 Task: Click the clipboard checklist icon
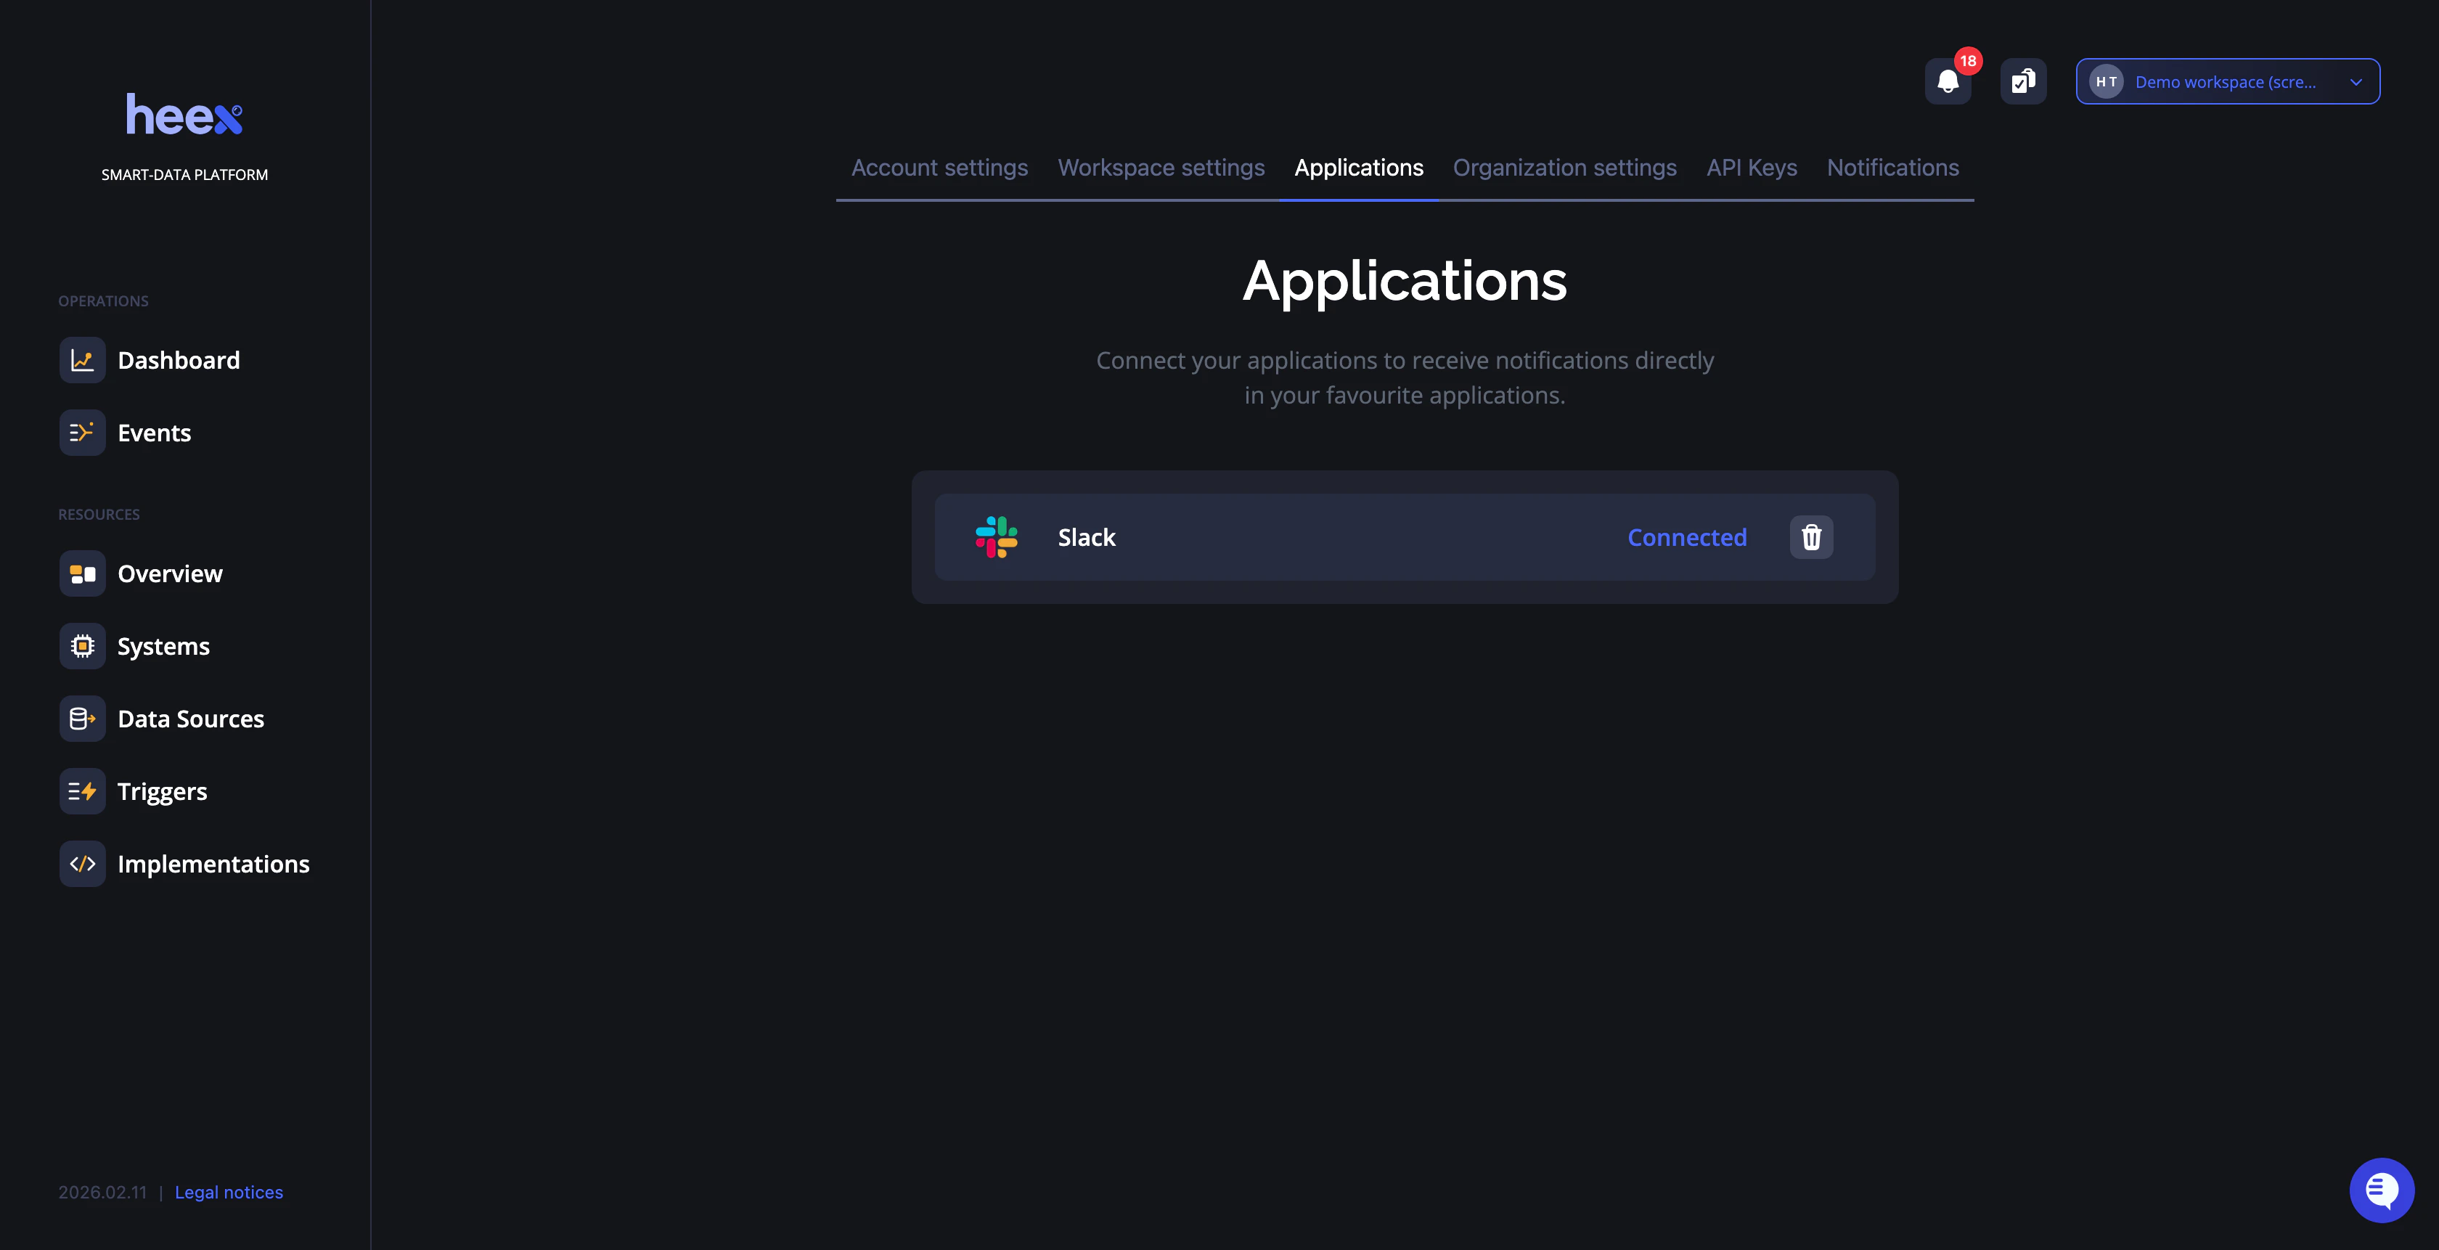(x=2022, y=81)
